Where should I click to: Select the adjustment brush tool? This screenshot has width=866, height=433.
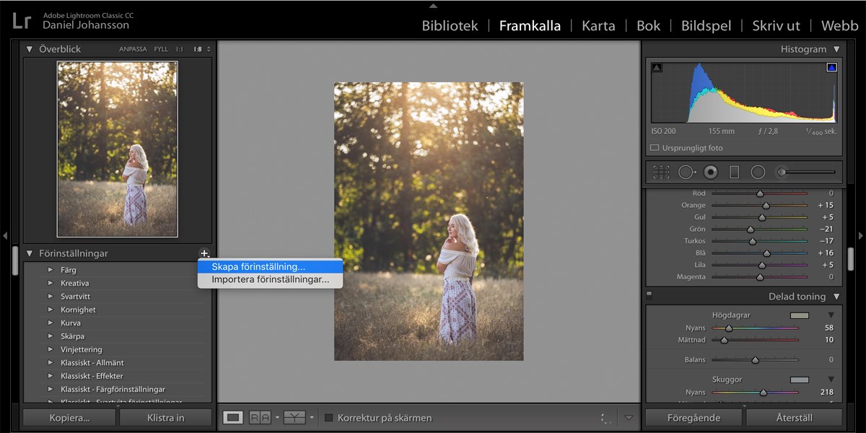[805, 172]
